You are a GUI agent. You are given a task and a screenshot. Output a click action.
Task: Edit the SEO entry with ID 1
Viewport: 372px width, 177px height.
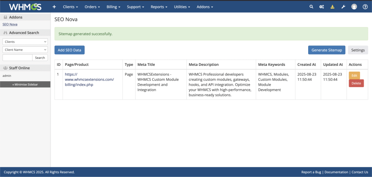coord(354,75)
